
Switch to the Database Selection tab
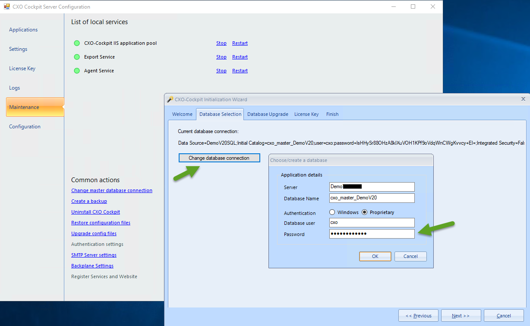(x=220, y=114)
